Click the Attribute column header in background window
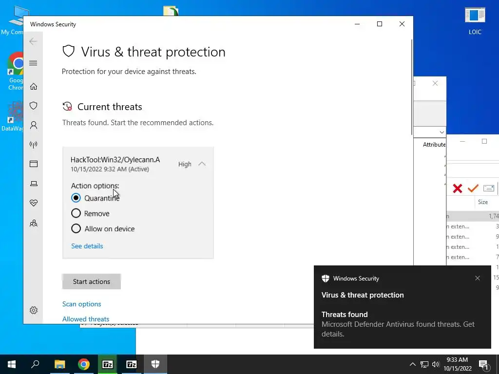This screenshot has height=374, width=499. pyautogui.click(x=434, y=144)
